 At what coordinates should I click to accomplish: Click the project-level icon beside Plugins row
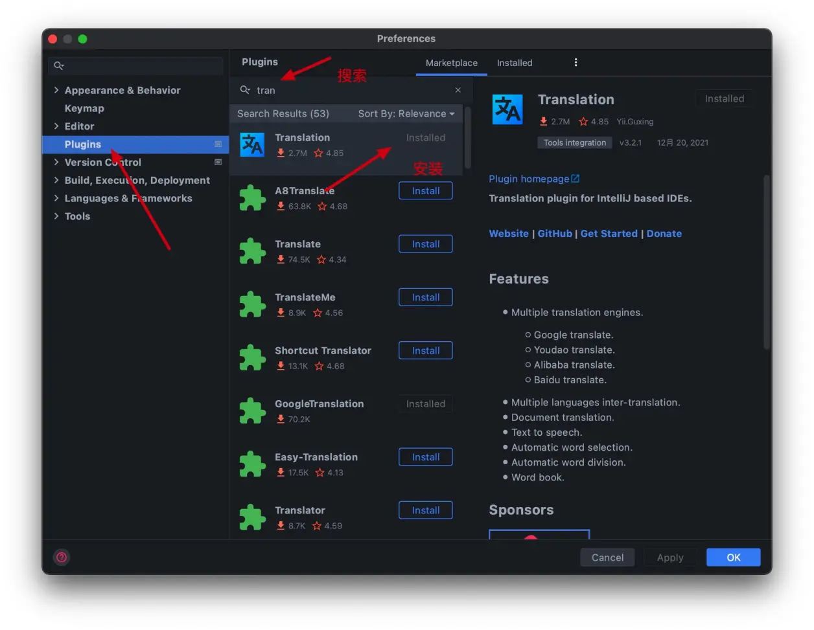(218, 144)
